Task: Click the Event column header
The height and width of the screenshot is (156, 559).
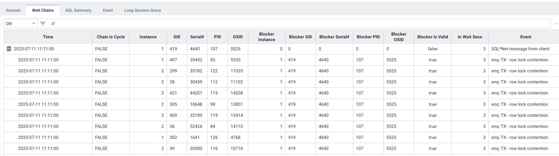Action: coord(526,37)
